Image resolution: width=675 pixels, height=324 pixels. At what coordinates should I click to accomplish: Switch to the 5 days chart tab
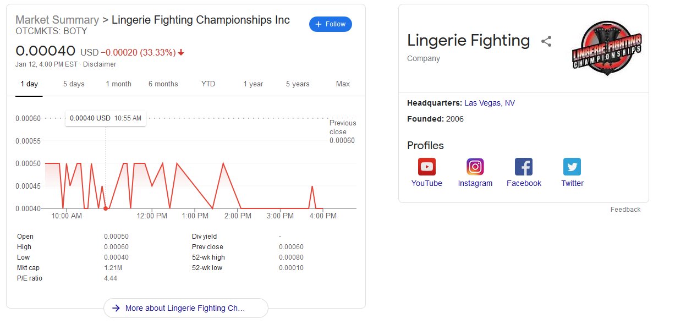pos(74,84)
